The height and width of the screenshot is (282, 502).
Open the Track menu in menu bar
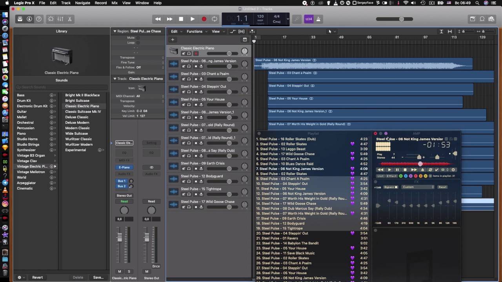click(66, 3)
